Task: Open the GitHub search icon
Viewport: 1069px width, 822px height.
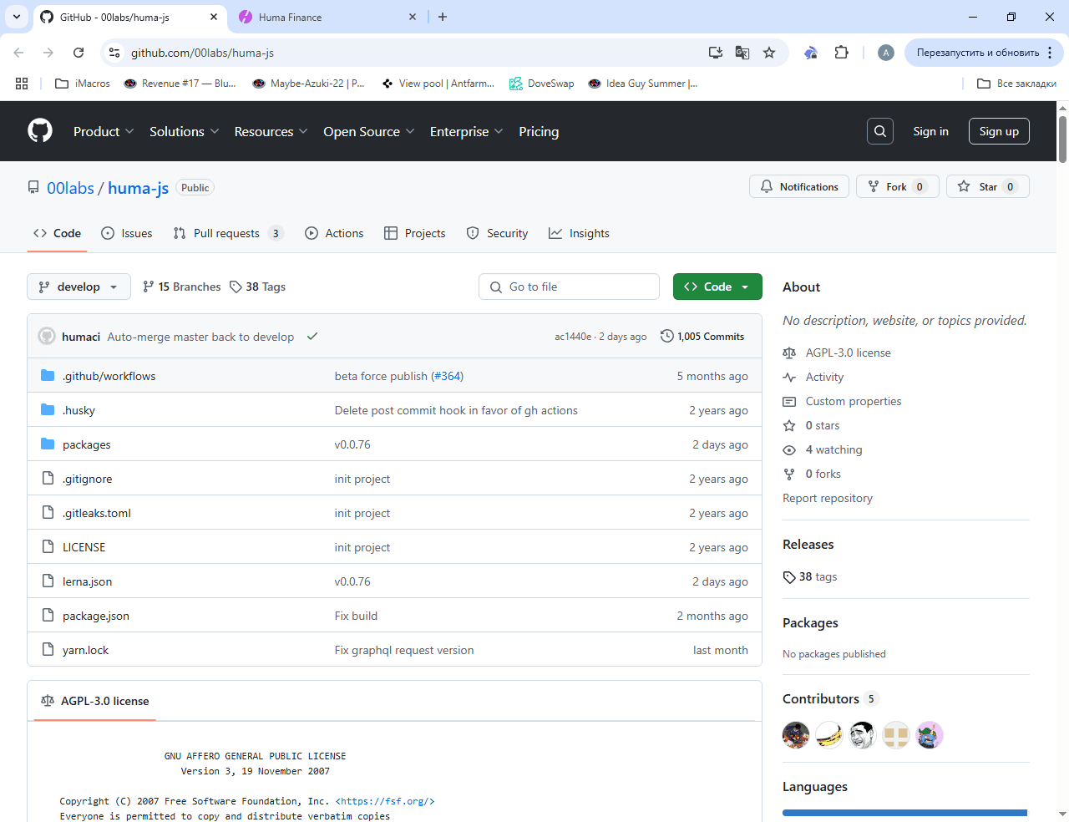Action: tap(880, 131)
